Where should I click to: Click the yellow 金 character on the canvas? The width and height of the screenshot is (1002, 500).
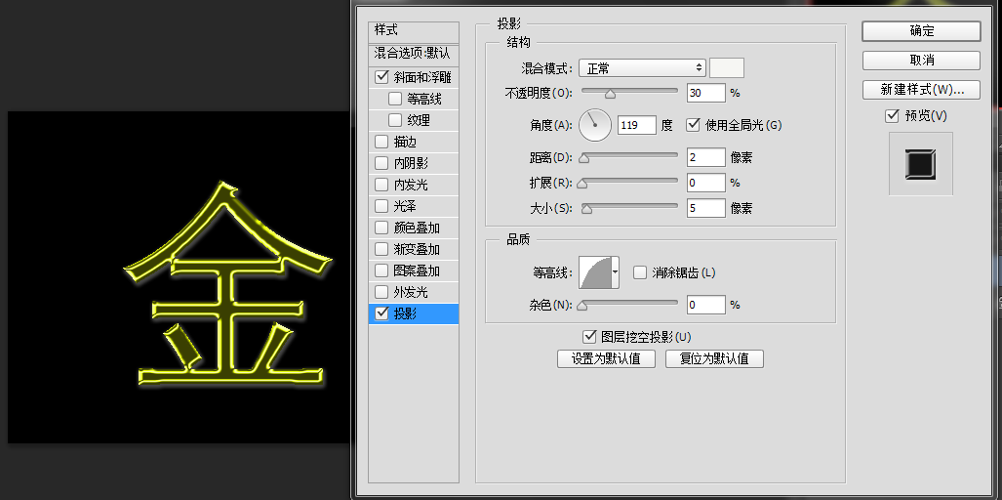tap(227, 284)
